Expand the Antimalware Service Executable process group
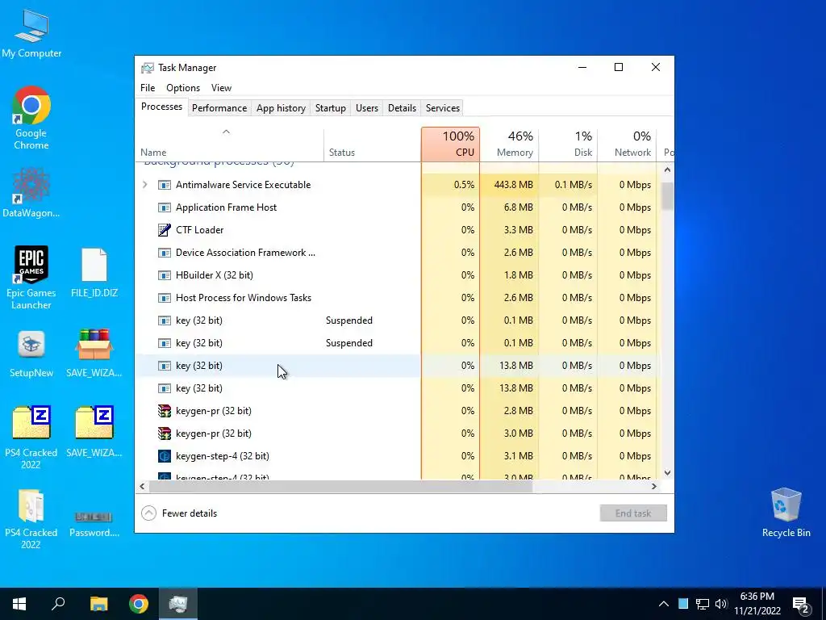The image size is (826, 620). [x=145, y=185]
